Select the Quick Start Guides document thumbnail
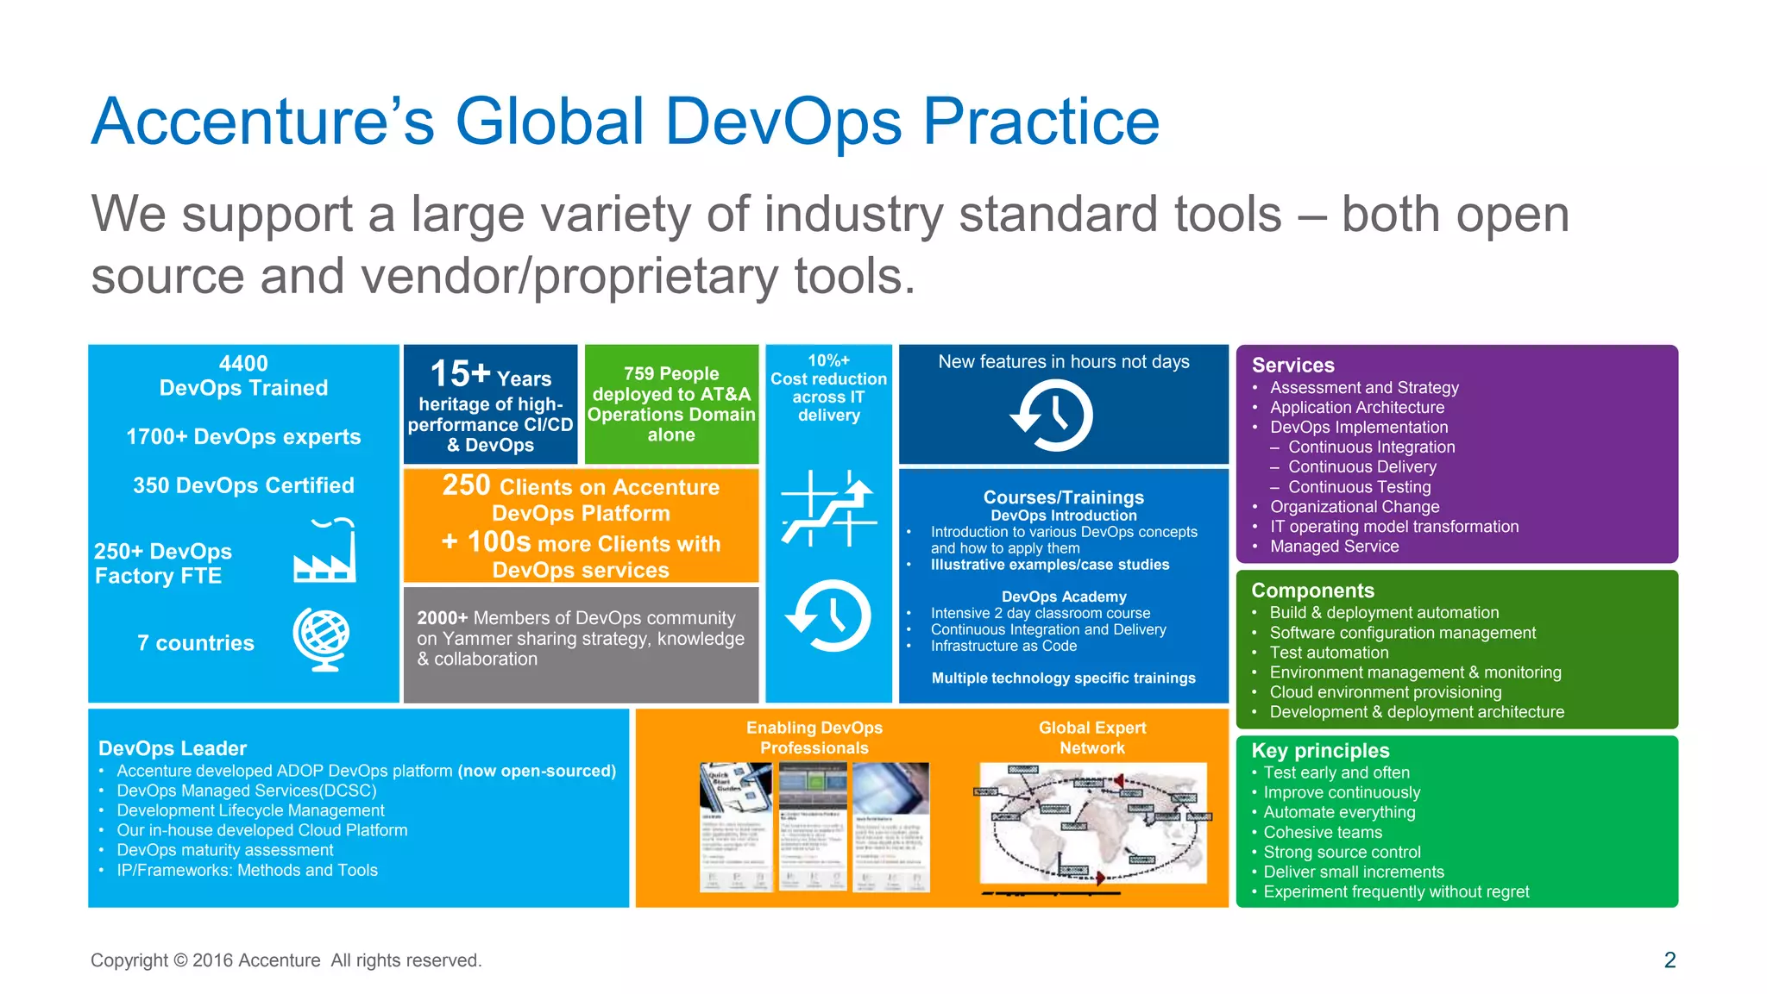Screen dimensions: 1767x994 [735, 826]
